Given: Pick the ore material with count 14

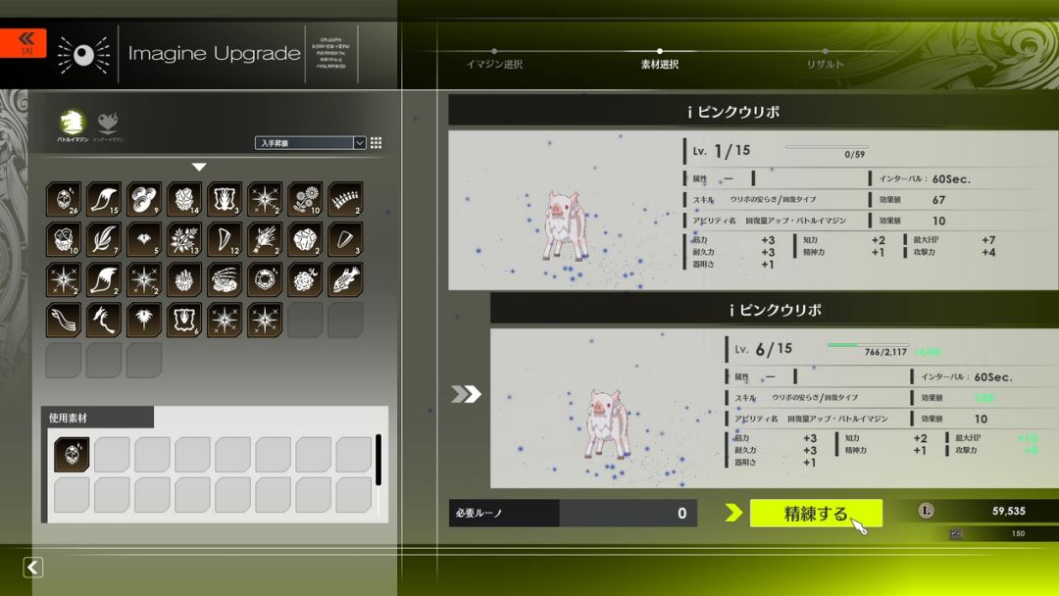Looking at the screenshot, I should pos(184,199).
